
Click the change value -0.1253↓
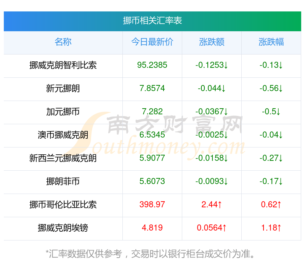pos(212,65)
